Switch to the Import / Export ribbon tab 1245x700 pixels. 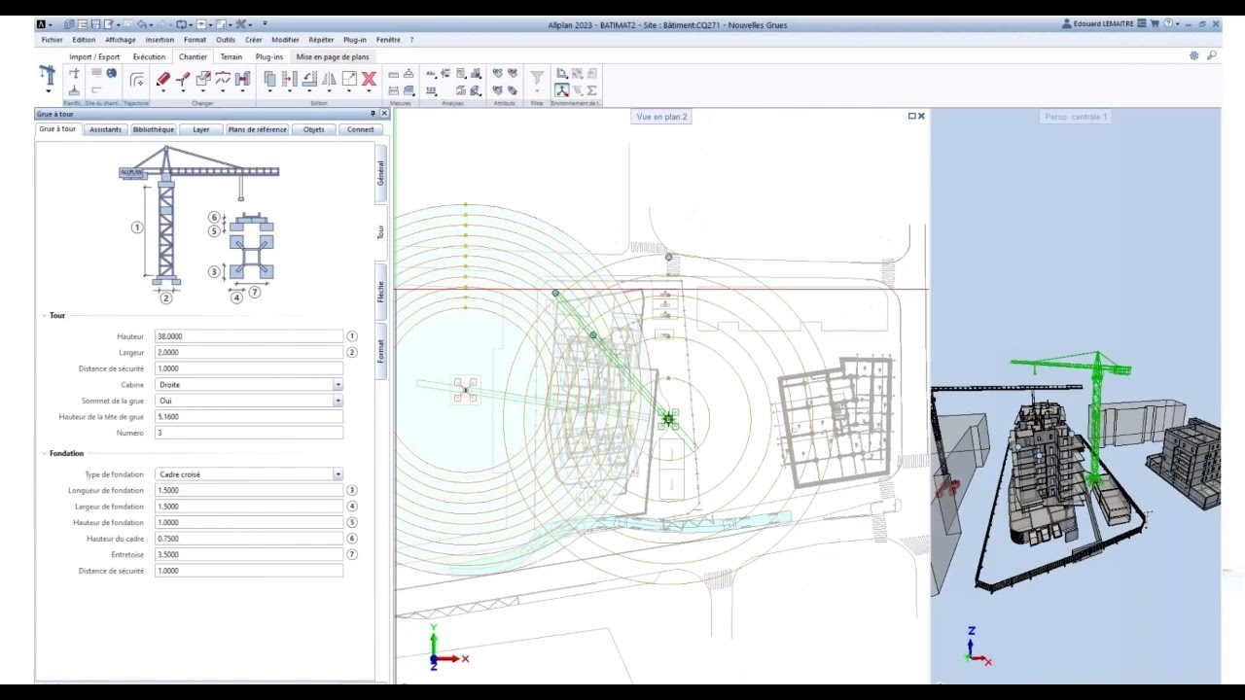94,56
